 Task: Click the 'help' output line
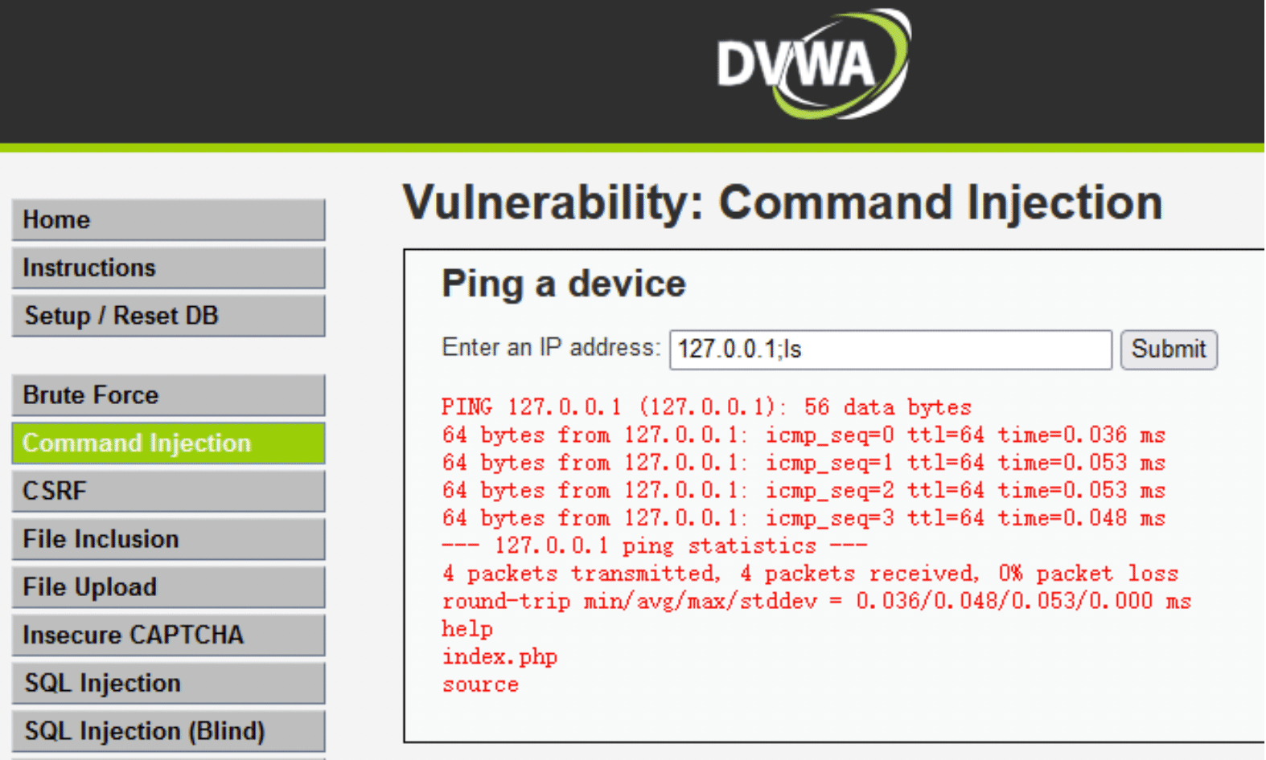coord(467,629)
